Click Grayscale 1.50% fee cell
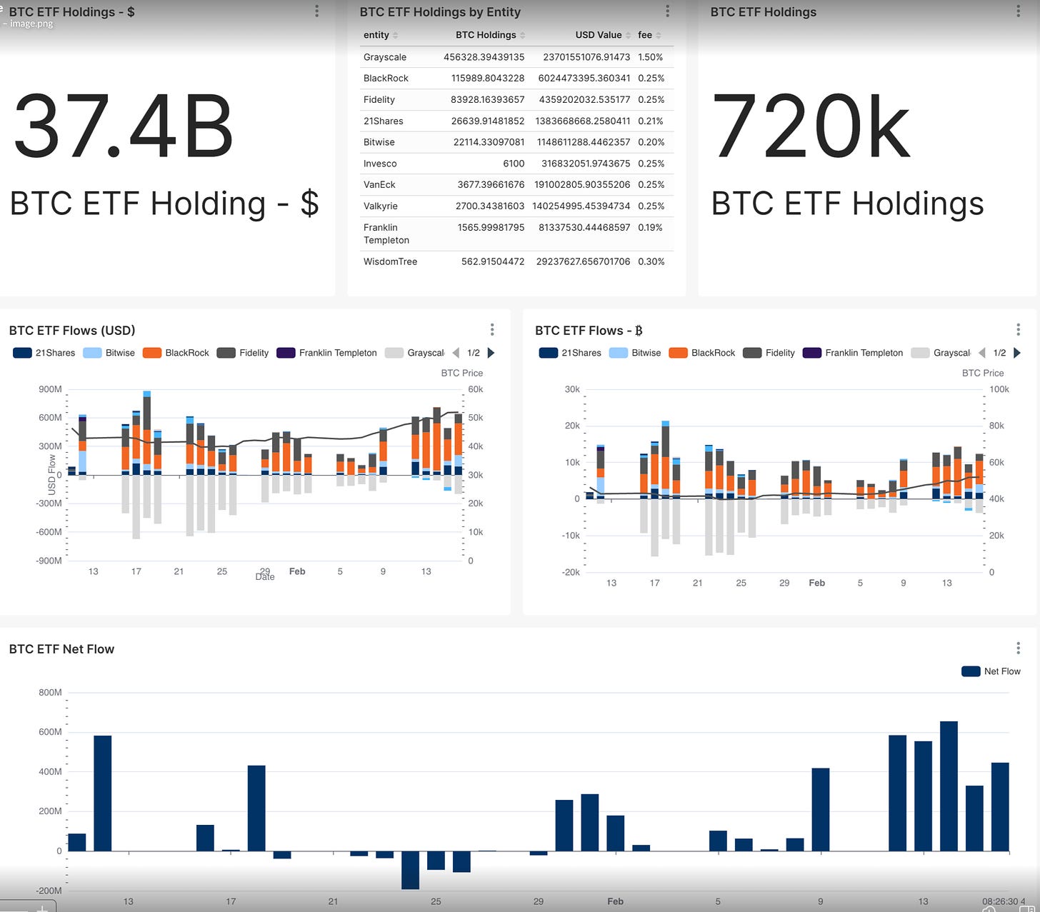 tap(651, 57)
